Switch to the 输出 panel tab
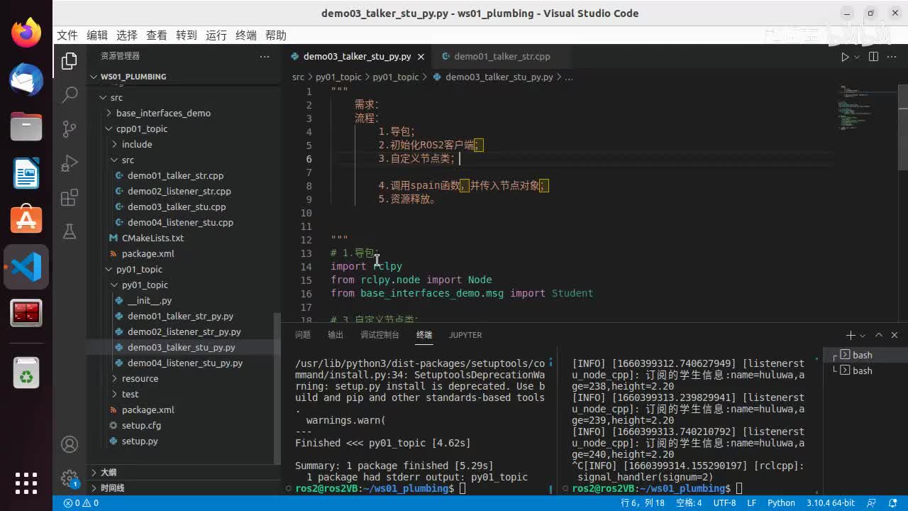This screenshot has width=908, height=511. 336,335
